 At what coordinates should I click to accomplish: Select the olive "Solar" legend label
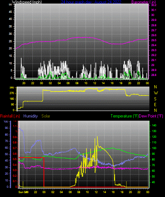pos(46,116)
